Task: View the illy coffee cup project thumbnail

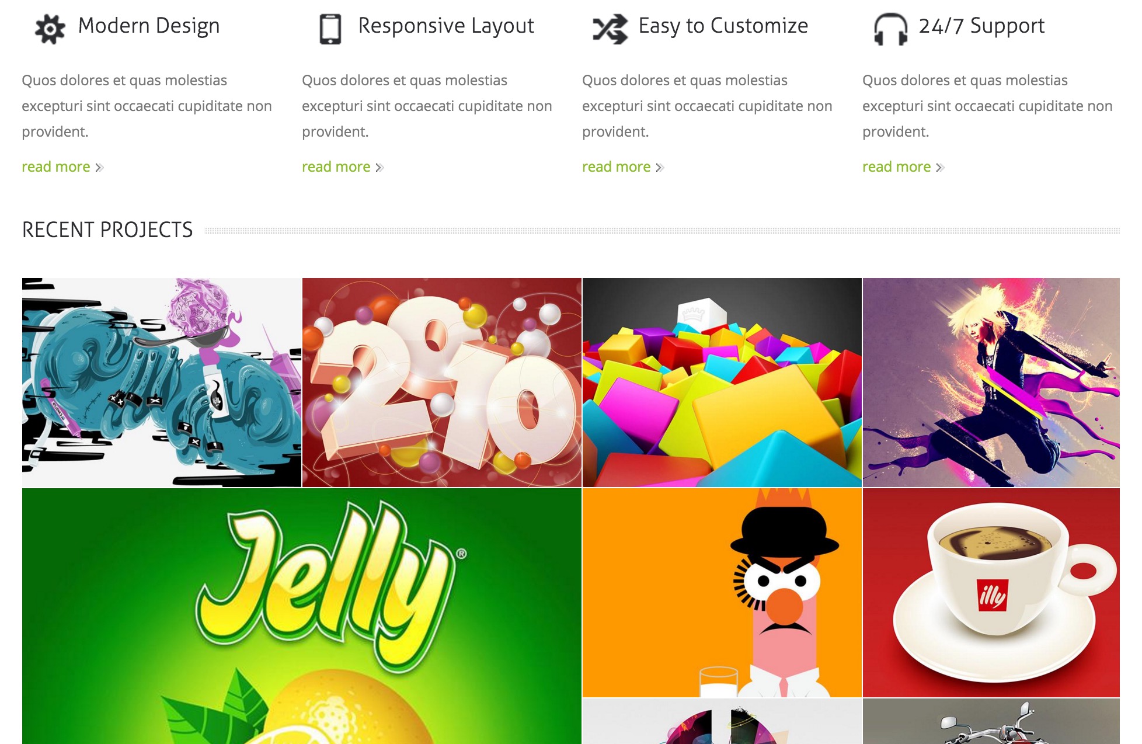Action: tap(991, 593)
